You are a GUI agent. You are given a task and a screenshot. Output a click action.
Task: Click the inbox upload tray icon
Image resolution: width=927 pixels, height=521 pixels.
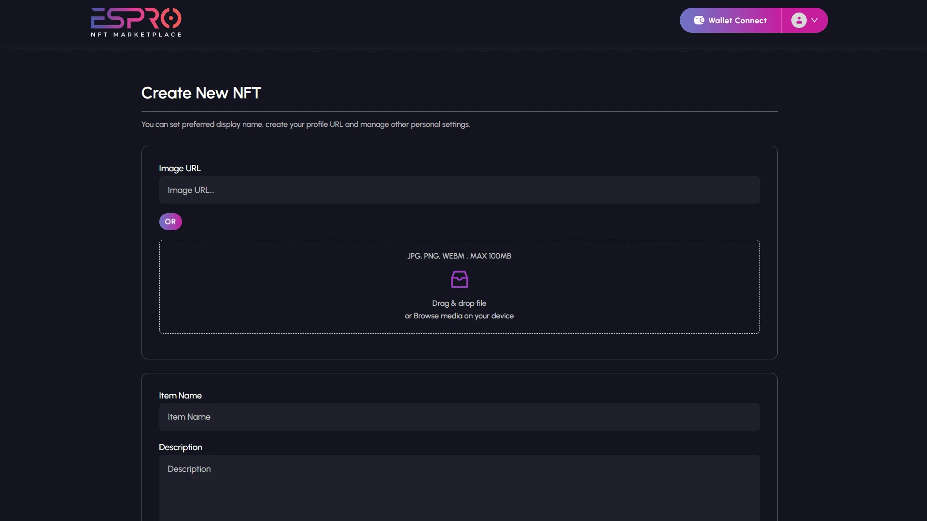point(459,279)
